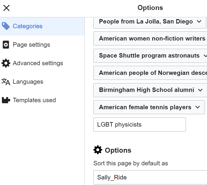The height and width of the screenshot is (185, 207).
Task: Click the Categories tag icon
Action: (6, 26)
